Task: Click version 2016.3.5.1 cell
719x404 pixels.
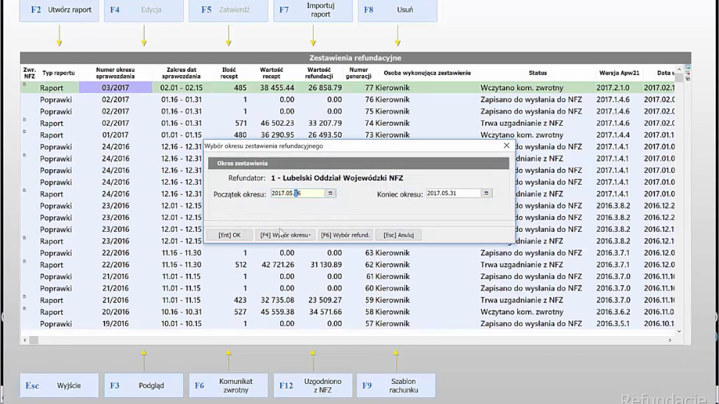Action: tap(613, 324)
